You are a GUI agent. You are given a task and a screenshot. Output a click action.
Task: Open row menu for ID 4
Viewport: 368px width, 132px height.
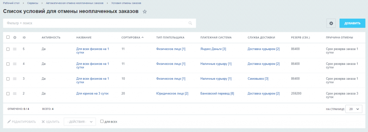click(x=14, y=64)
